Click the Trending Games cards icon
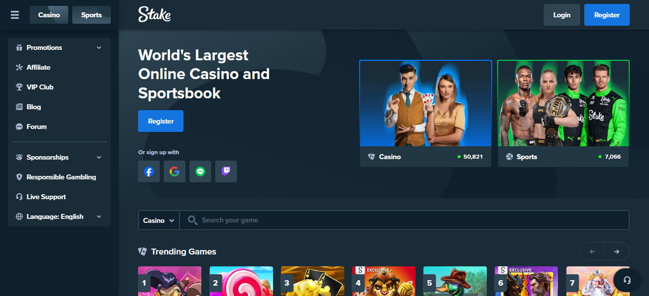Viewport: 649px width, 296px height. (142, 252)
